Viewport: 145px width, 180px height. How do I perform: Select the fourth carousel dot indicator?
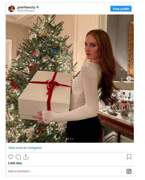(x=73, y=139)
